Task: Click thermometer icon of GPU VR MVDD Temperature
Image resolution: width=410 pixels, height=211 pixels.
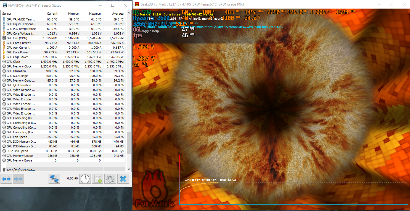Action: 4,19
